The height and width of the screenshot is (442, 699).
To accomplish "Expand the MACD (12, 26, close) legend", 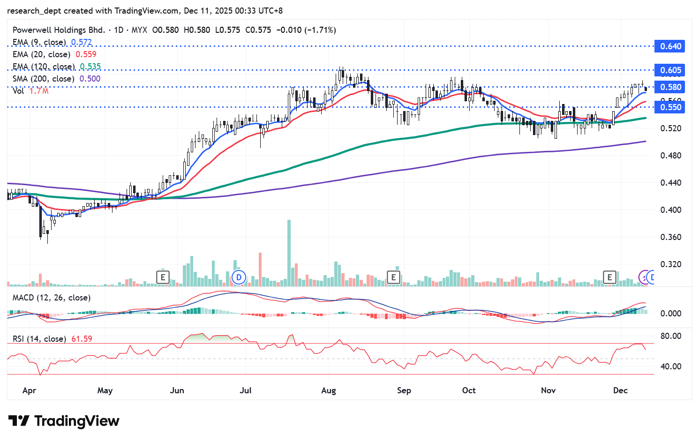I will tap(51, 298).
